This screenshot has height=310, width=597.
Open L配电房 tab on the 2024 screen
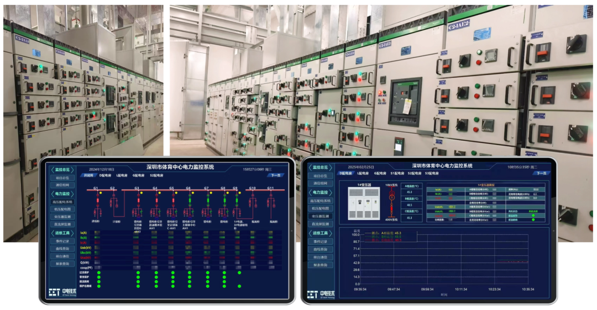click(122, 175)
